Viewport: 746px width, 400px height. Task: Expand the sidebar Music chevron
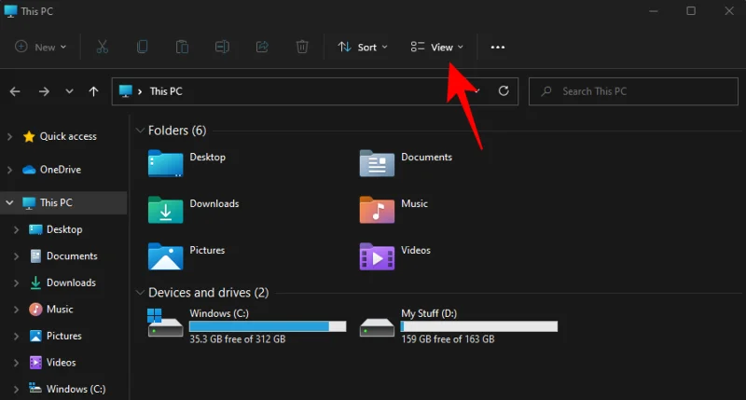pyautogui.click(x=16, y=310)
